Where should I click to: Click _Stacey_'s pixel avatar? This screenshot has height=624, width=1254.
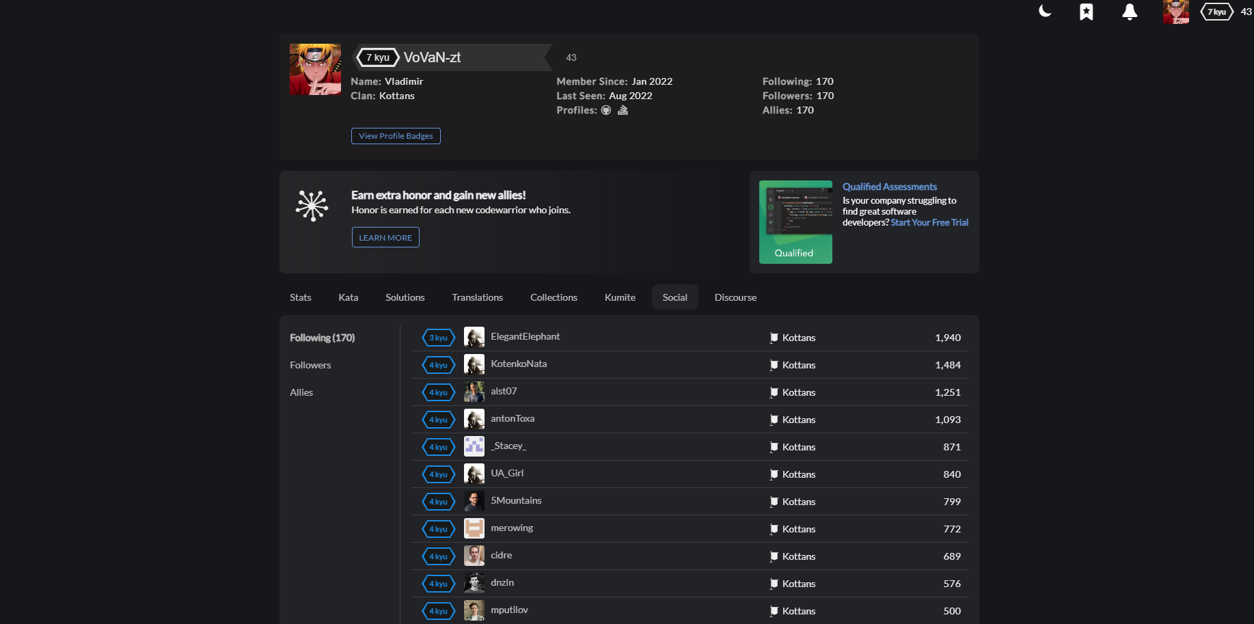pos(474,446)
